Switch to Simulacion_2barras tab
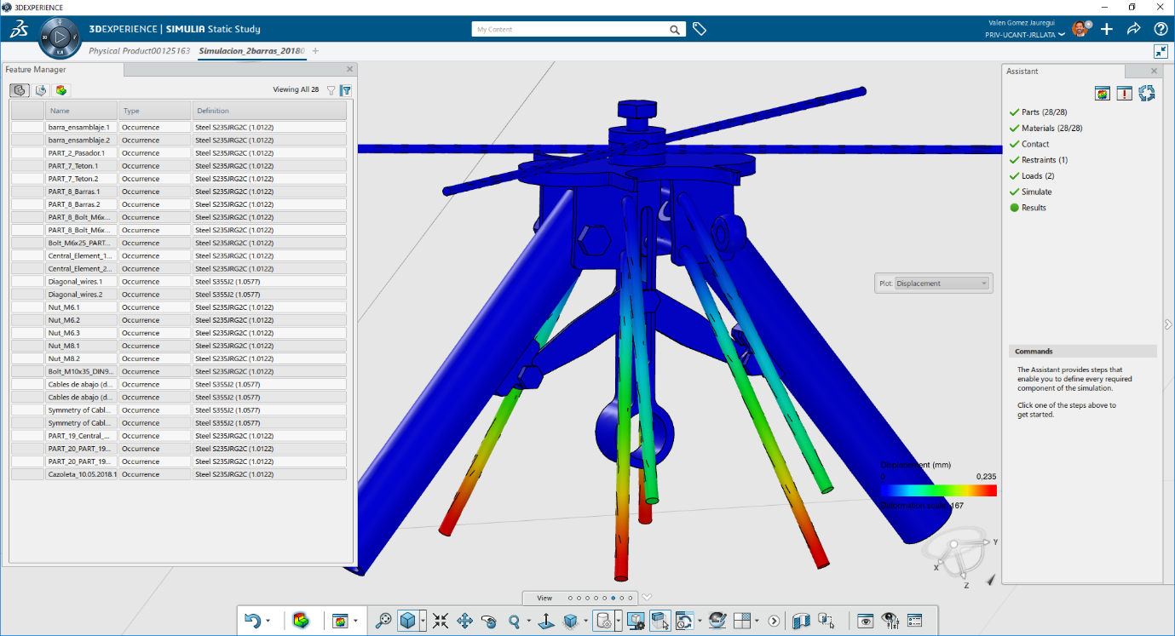 tap(251, 51)
